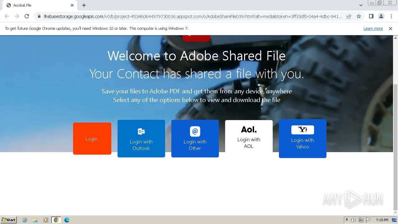Go back to previous page
Screen dimensions: 398x224
[x=7, y=16]
